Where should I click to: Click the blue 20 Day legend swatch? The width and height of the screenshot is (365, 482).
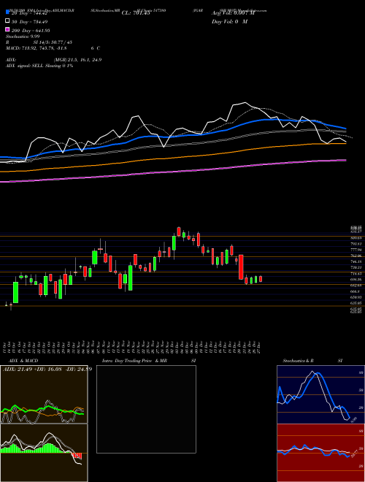tap(8, 12)
